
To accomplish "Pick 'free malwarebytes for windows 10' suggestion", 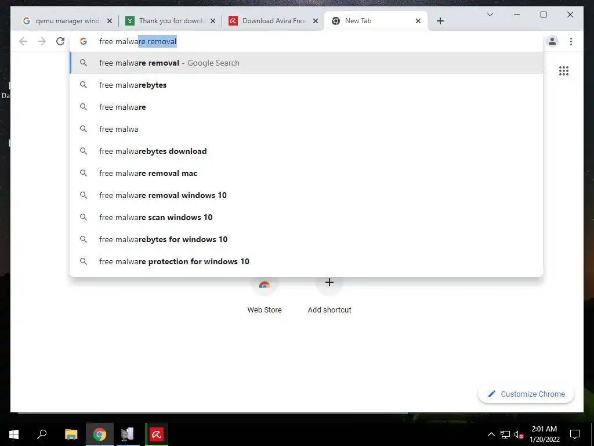I will (306, 239).
